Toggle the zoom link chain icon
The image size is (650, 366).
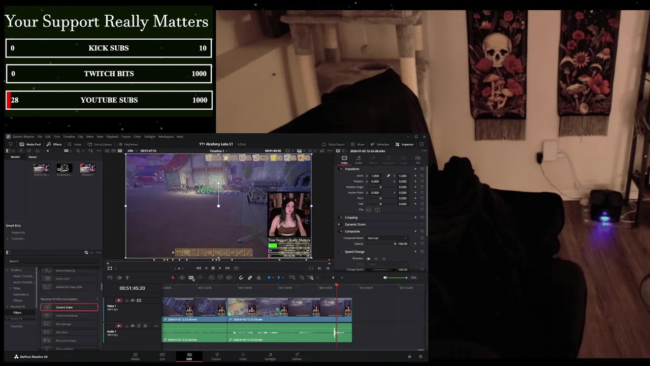[388, 176]
